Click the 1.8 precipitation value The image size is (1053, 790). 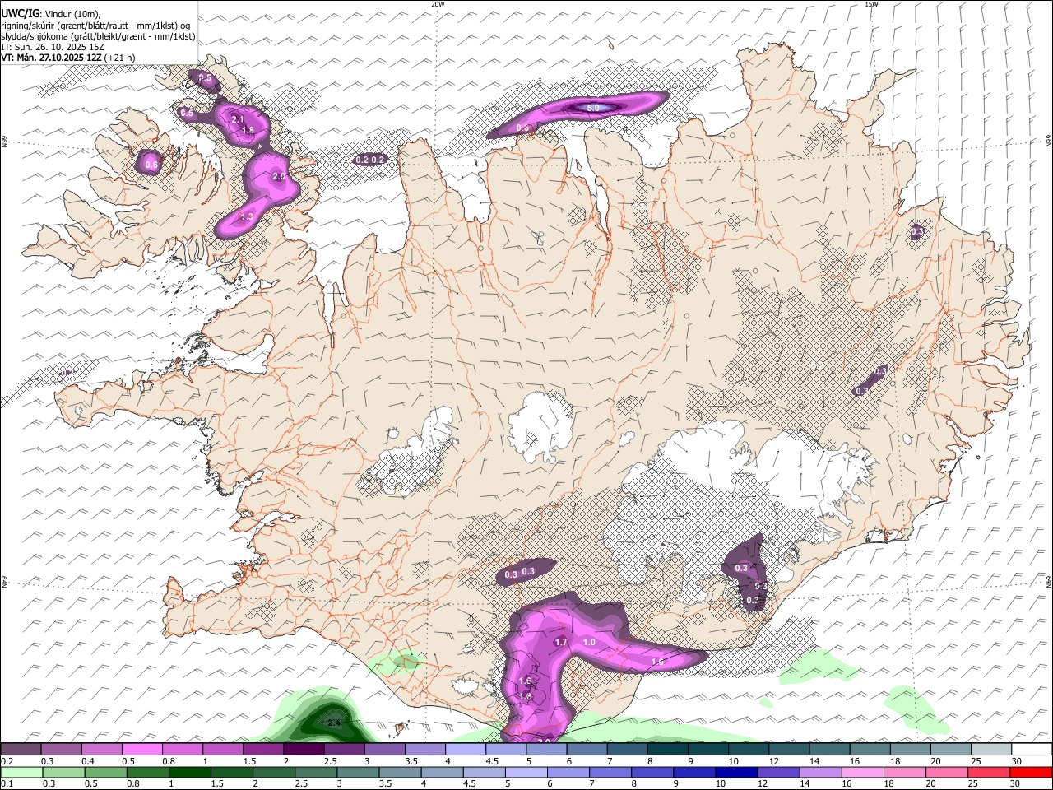pyautogui.click(x=248, y=131)
